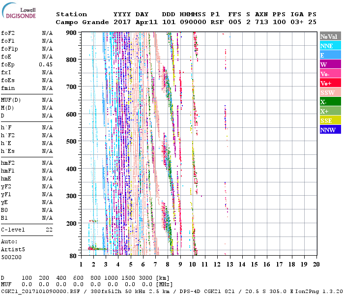This screenshot has width=344, height=295.
Task: Select the SSE yellow legend swatch
Action: [x=330, y=120]
